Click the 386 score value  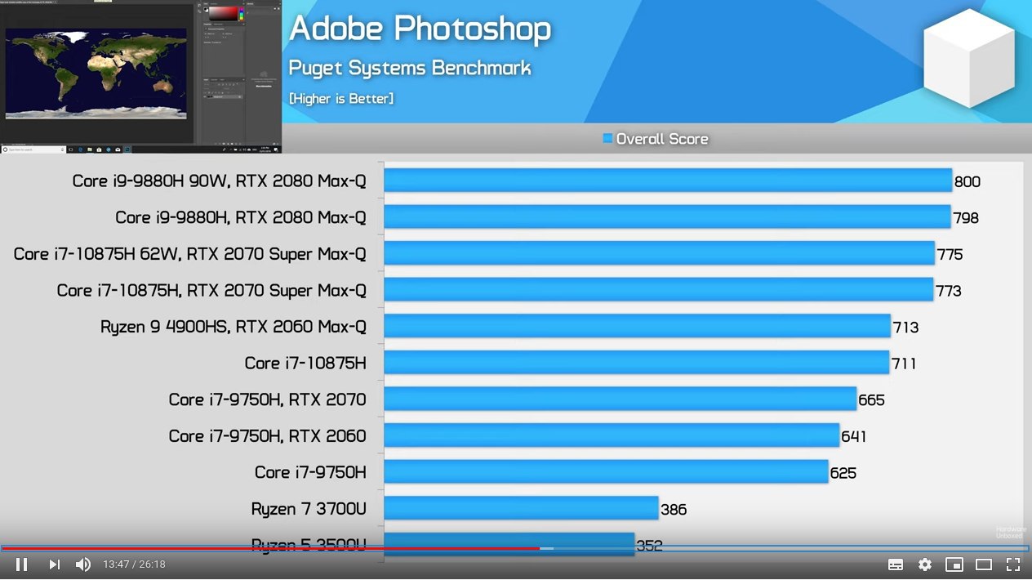pos(674,510)
